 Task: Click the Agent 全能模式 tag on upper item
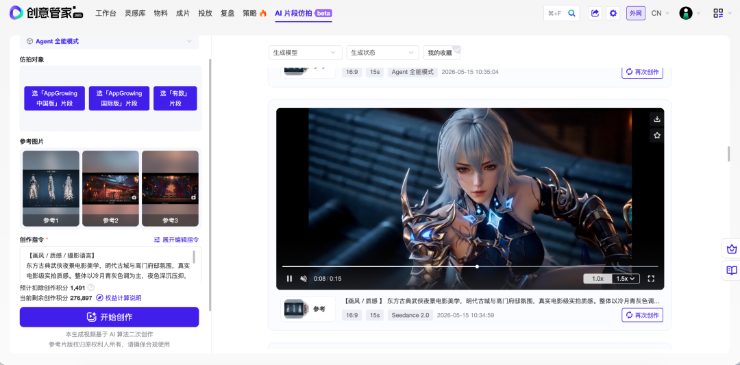[412, 72]
